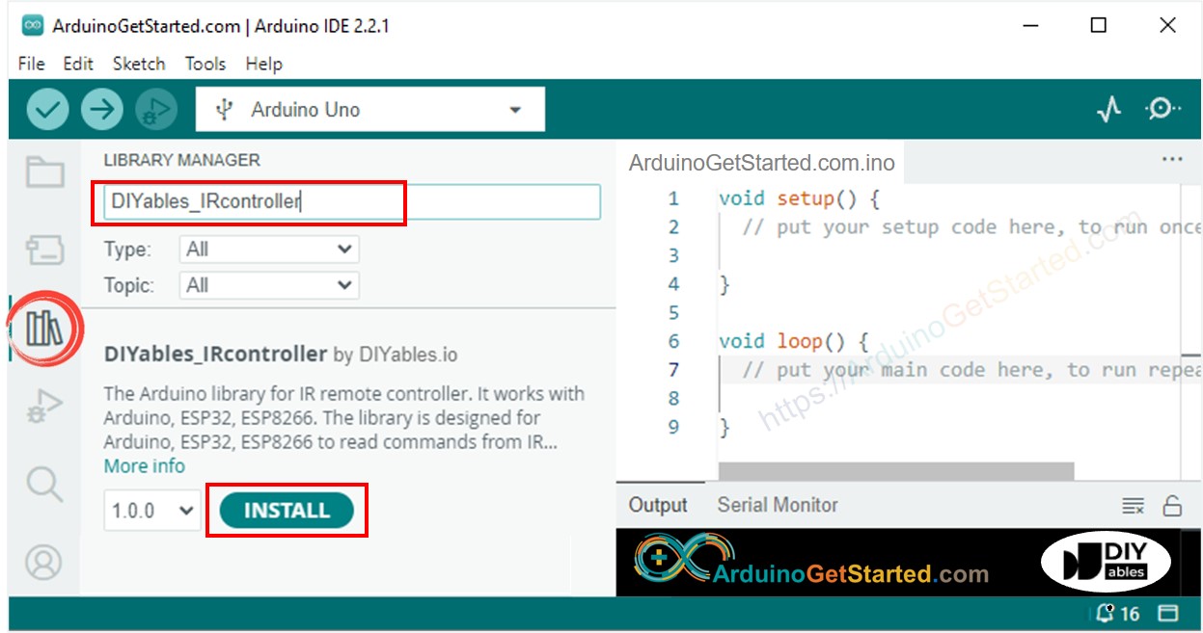Switch to the Serial Monitor tab

point(777,505)
